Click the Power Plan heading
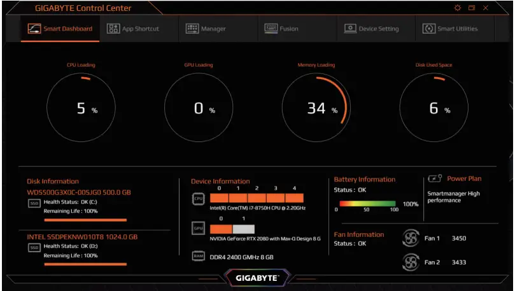The image size is (515, 291). point(464,179)
